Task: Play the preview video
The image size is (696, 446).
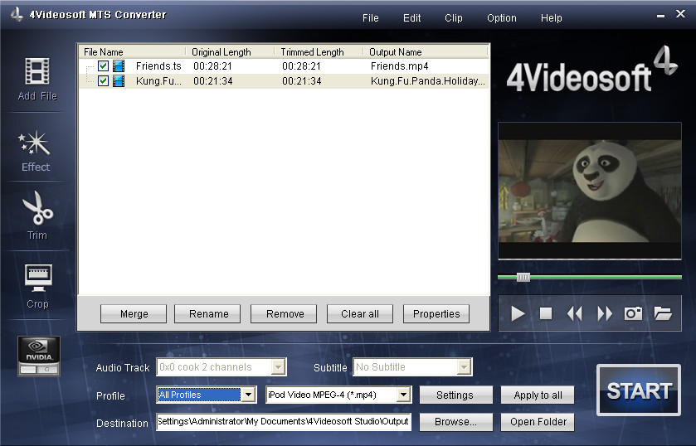Action: point(518,313)
